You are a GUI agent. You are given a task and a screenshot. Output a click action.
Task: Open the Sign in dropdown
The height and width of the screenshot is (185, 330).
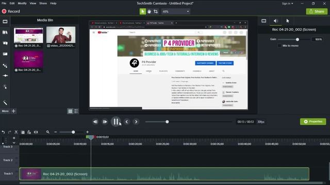pyautogui.click(x=287, y=4)
